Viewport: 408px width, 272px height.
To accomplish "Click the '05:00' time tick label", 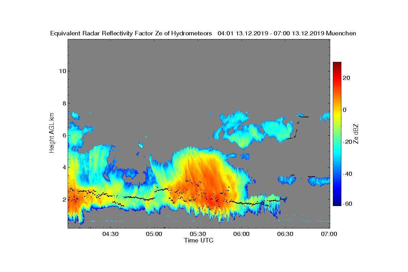I will pyautogui.click(x=154, y=234).
